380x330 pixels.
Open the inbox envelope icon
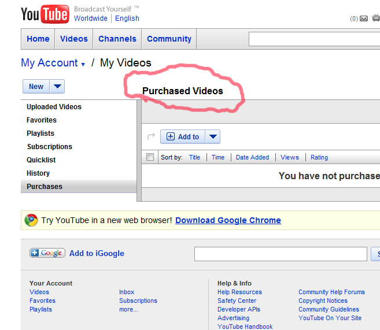click(364, 18)
